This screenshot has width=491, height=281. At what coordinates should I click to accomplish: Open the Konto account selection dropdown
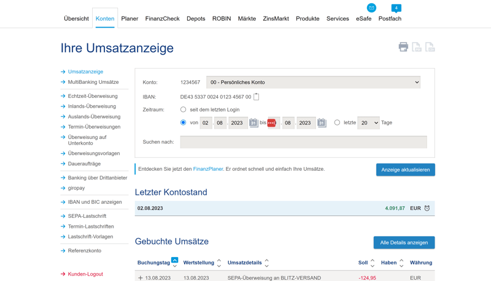(314, 82)
